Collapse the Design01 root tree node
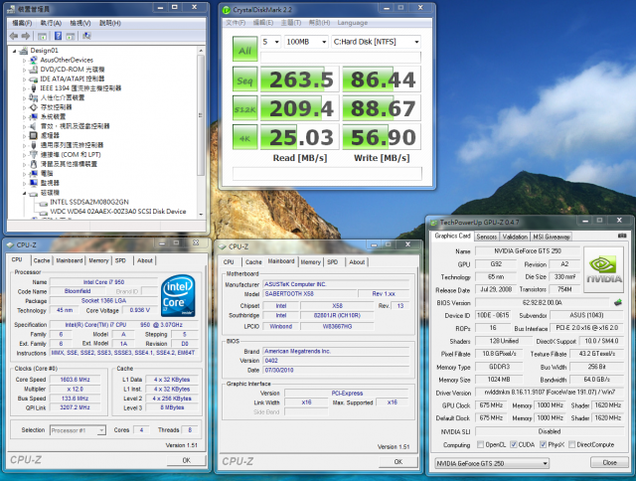This screenshot has height=481, width=636. 15,51
